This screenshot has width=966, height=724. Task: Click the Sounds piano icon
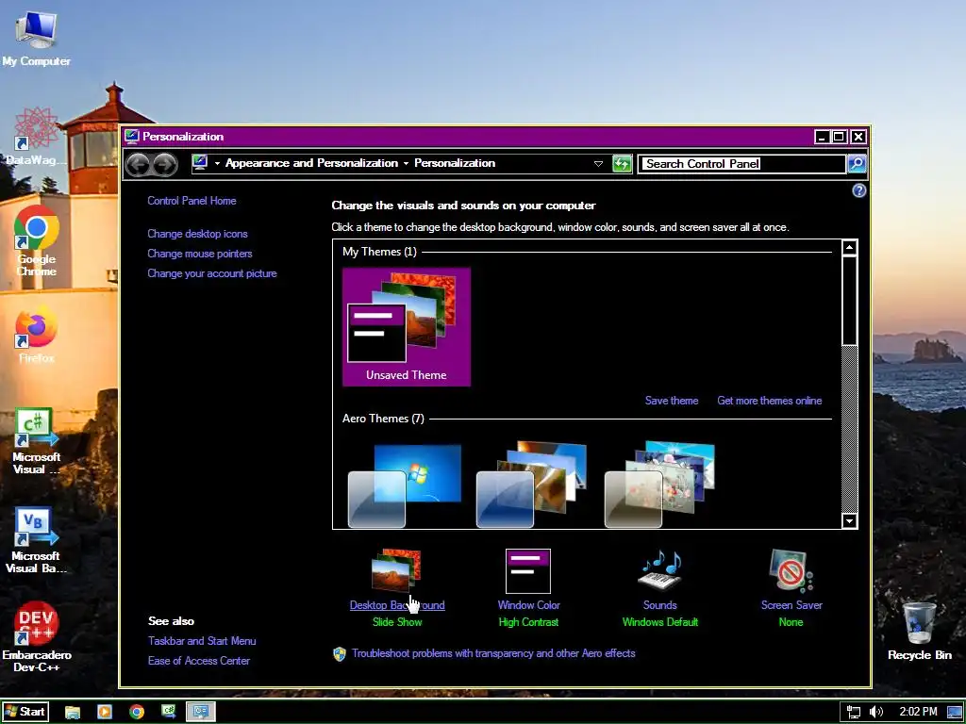point(659,570)
